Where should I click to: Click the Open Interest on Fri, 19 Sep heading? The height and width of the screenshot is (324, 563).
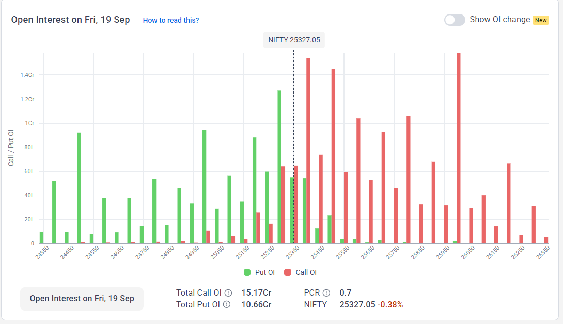pyautogui.click(x=70, y=20)
